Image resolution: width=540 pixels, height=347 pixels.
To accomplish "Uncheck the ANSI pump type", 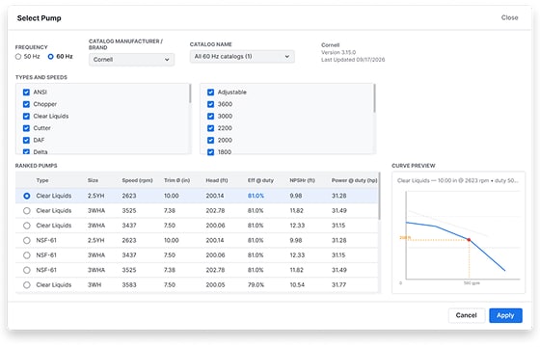I will click(26, 93).
